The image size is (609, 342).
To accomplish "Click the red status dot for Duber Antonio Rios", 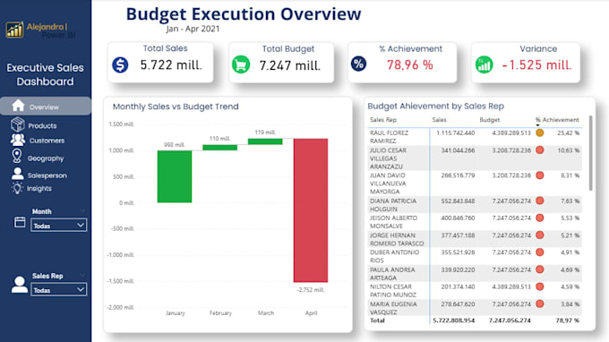I will [x=539, y=252].
